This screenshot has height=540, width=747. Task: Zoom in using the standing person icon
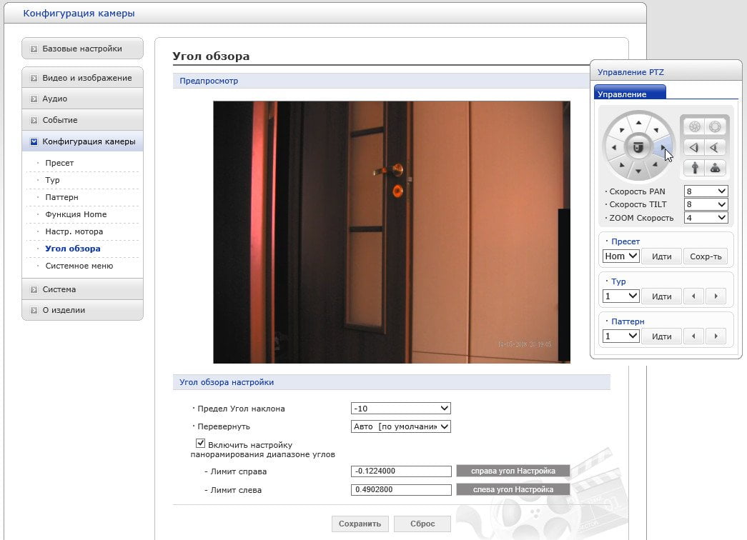695,168
